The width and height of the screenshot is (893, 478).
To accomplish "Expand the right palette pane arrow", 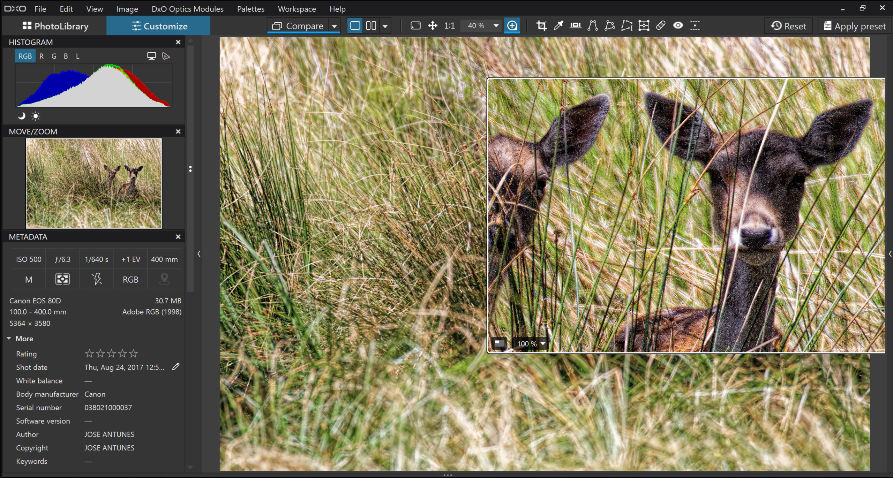I will pyautogui.click(x=890, y=253).
